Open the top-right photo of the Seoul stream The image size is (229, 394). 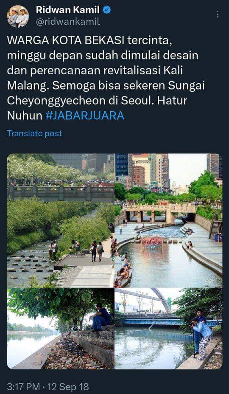pyautogui.click(x=168, y=220)
